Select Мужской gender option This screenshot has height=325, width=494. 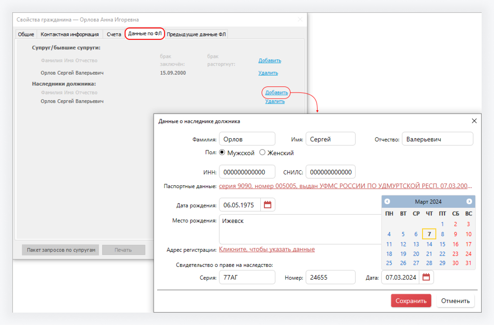222,152
